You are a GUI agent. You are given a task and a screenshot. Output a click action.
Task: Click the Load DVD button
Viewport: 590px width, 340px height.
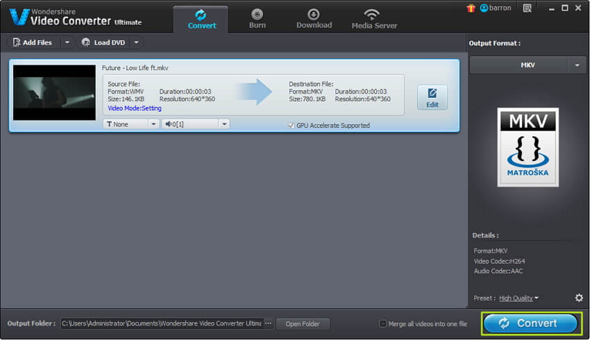point(103,42)
